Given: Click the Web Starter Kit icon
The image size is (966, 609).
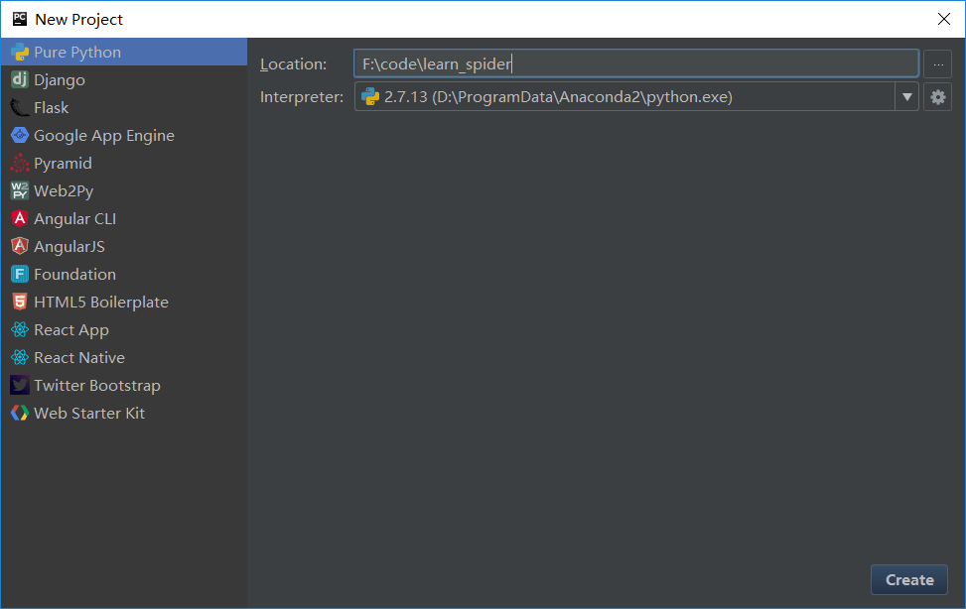Looking at the screenshot, I should click(20, 413).
